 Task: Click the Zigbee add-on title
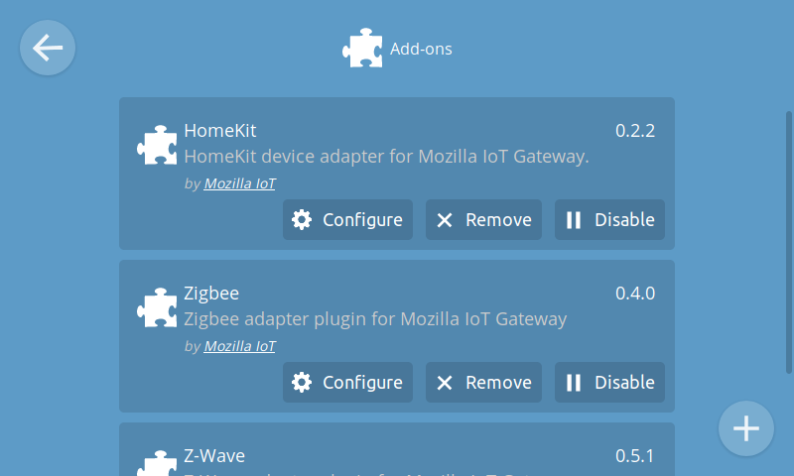(211, 294)
